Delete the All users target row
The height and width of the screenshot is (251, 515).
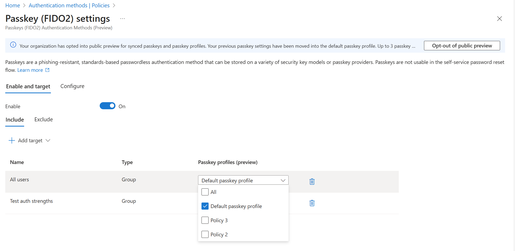(312, 181)
